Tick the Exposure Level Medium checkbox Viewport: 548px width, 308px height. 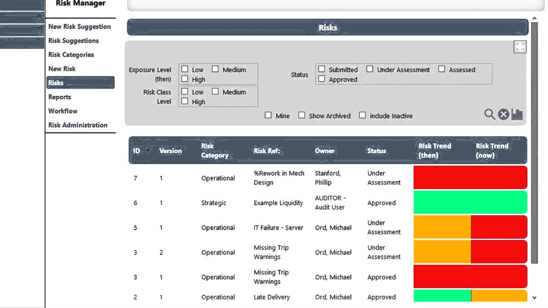pyautogui.click(x=215, y=69)
